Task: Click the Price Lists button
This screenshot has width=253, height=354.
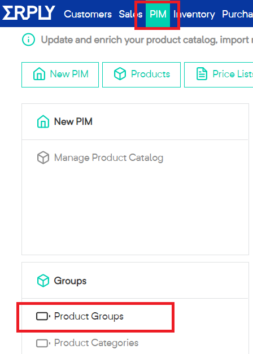Action: (219, 75)
